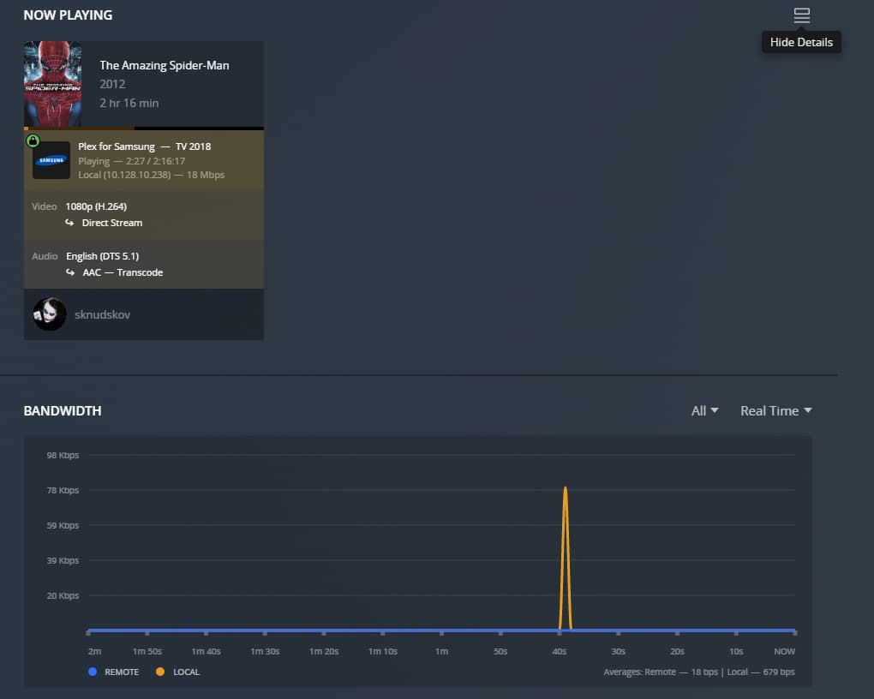The width and height of the screenshot is (874, 699).
Task: Click the 'Averages: Remote — 18 bps' text
Action: click(x=661, y=672)
